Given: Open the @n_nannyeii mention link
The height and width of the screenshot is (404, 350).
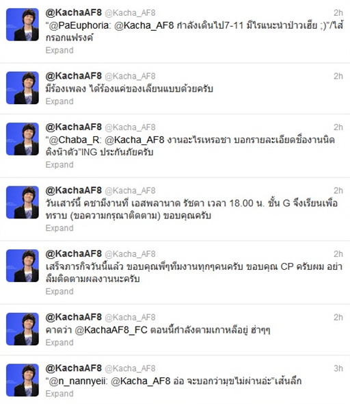Looking at the screenshot, I should pyautogui.click(x=78, y=381).
